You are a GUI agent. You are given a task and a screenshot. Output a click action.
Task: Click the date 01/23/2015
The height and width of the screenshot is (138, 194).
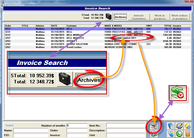(58, 44)
